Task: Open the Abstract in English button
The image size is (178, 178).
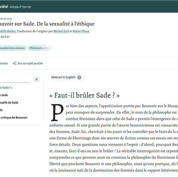Action: (66, 77)
